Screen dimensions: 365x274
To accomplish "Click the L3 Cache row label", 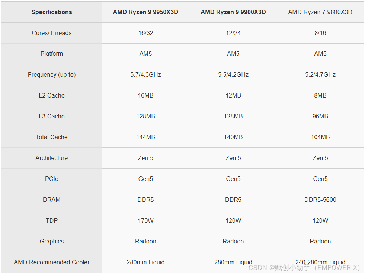I will tap(52, 116).
